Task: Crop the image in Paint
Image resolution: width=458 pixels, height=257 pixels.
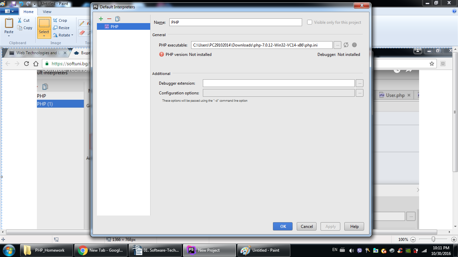Action: coord(60,20)
